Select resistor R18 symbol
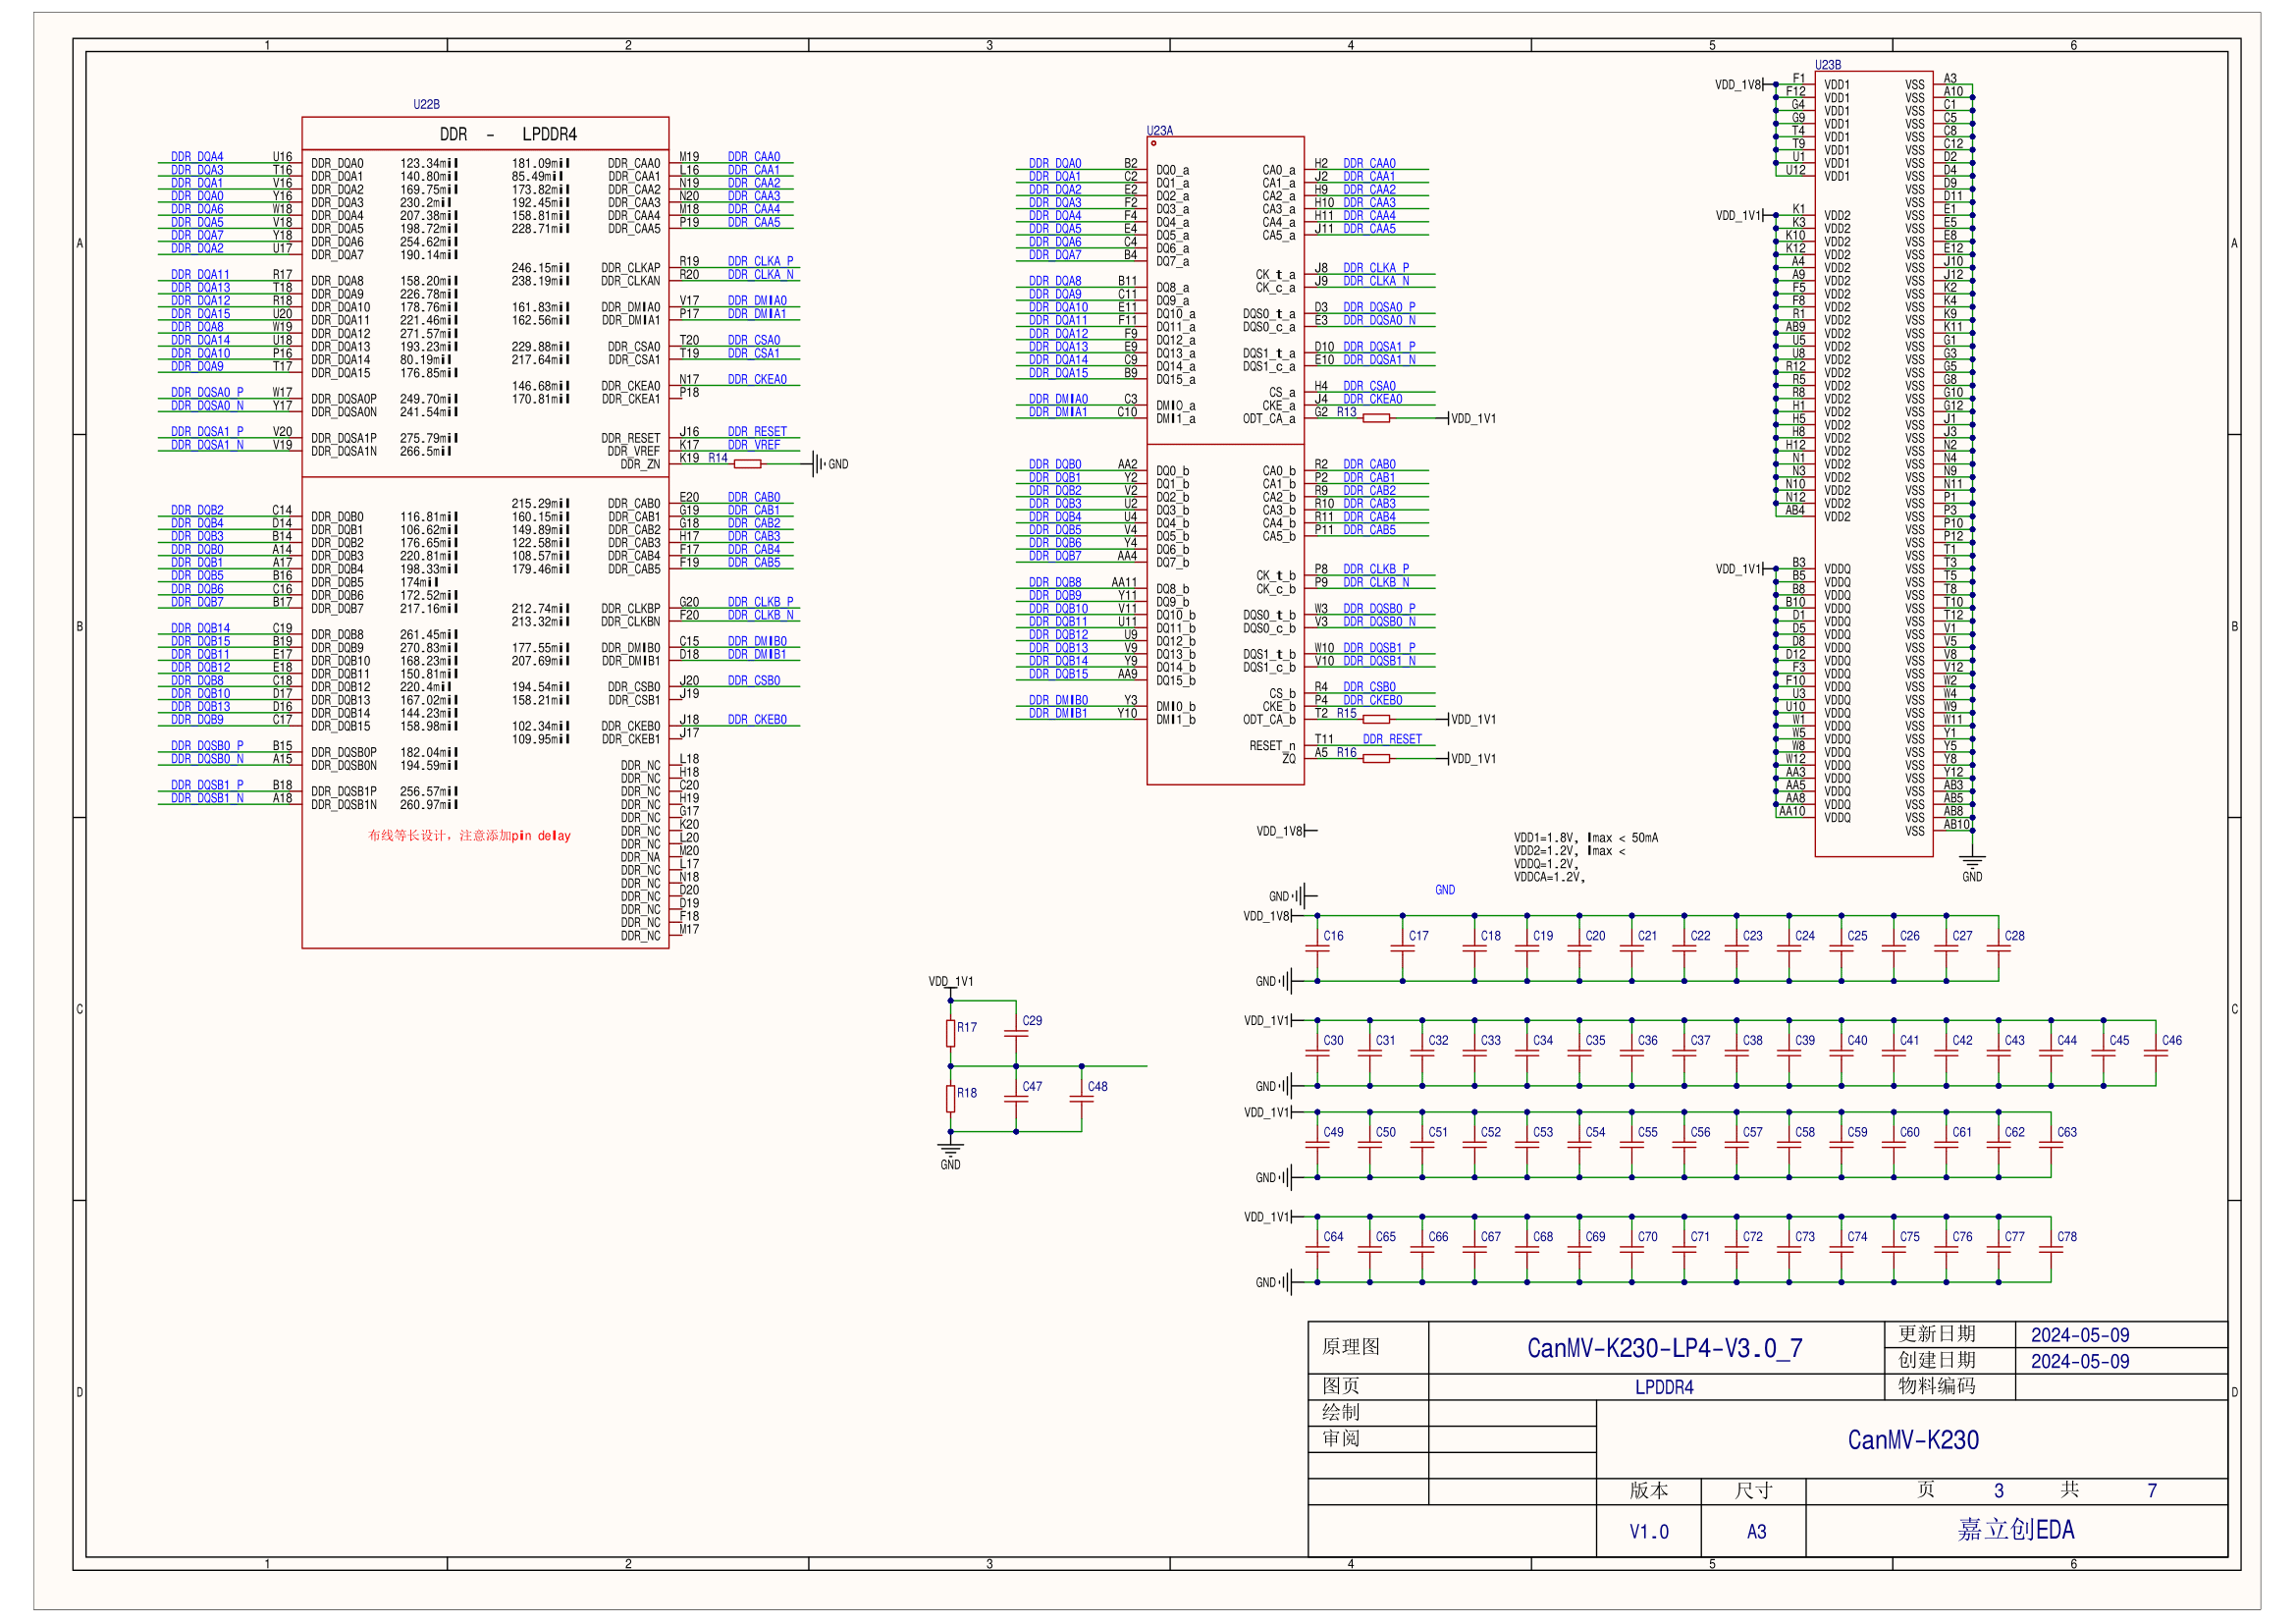Viewport: 2296px width, 1623px height. tap(950, 1099)
